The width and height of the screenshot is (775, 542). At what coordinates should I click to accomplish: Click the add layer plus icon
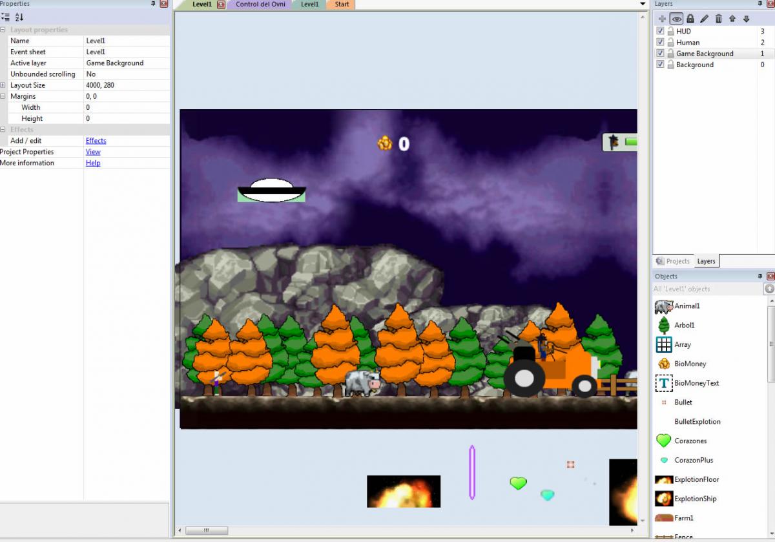pyautogui.click(x=662, y=19)
